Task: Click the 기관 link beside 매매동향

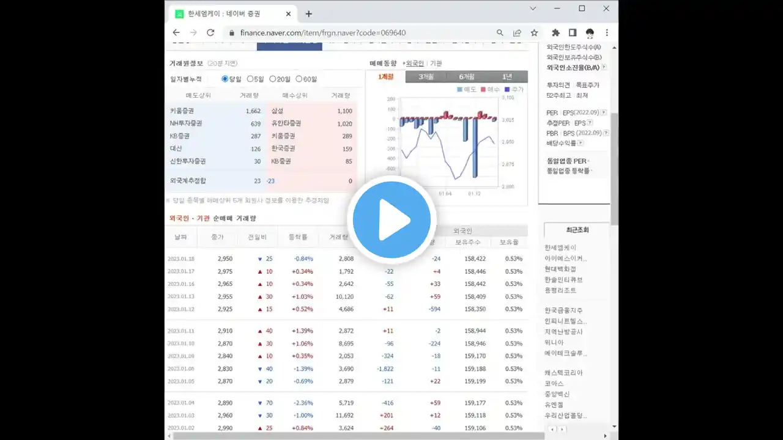Action: [436, 63]
